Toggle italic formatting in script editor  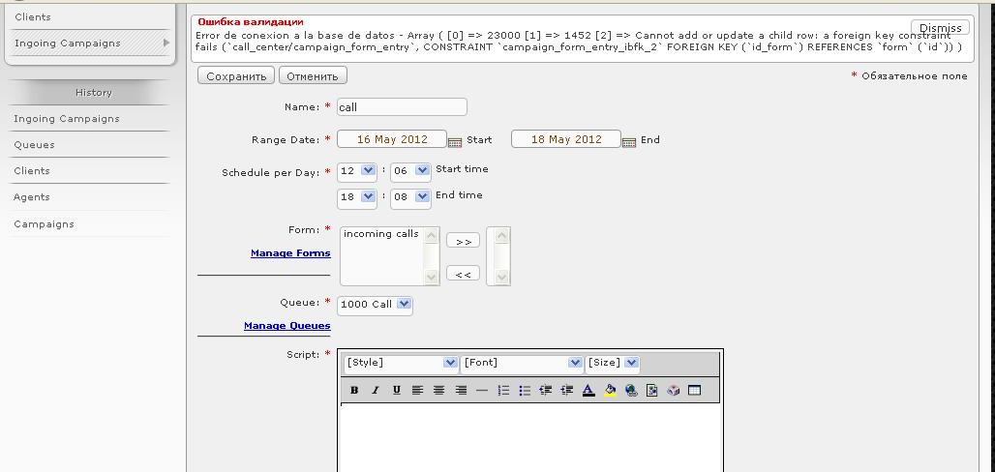tap(376, 390)
